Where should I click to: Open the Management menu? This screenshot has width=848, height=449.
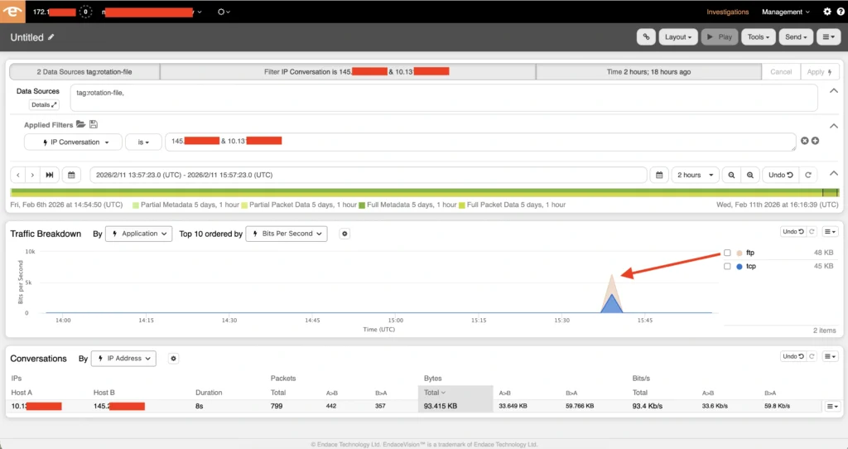(786, 12)
